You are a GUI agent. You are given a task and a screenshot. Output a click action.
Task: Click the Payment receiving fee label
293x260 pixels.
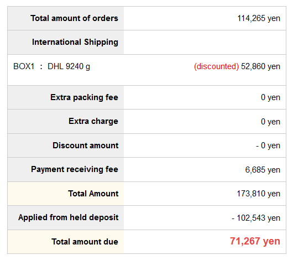[x=75, y=169]
